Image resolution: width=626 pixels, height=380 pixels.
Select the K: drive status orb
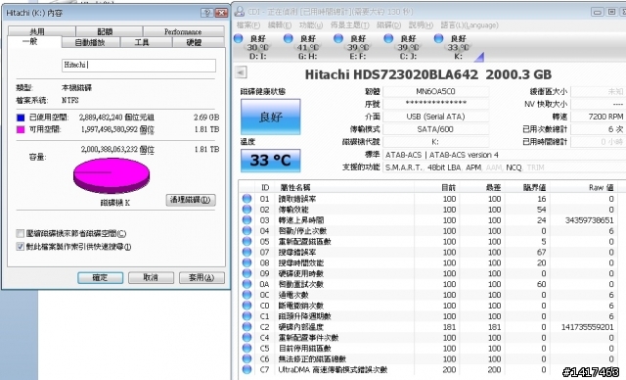[438, 38]
